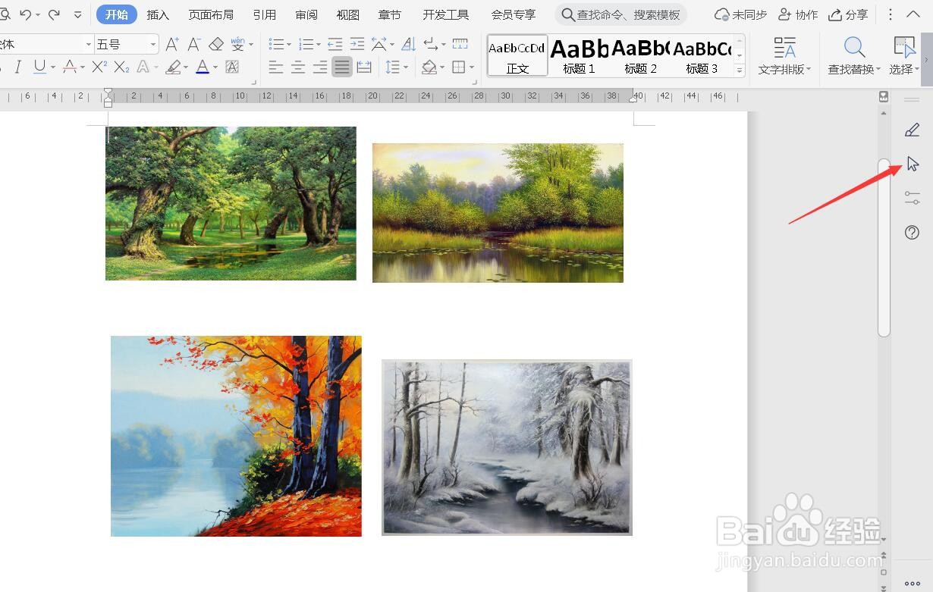Apply paragraph shading fill
Image resolution: width=933 pixels, height=592 pixels.
tap(429, 67)
